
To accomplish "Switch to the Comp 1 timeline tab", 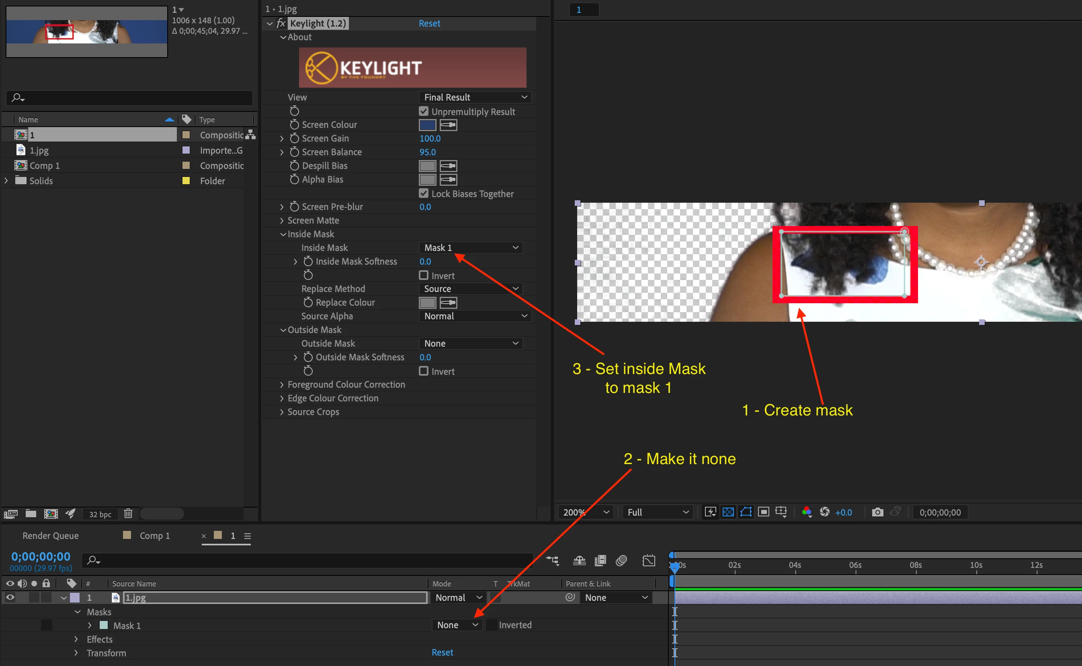I will tap(154, 536).
